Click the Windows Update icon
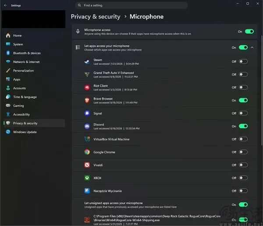263x226 pixels. click(8, 132)
